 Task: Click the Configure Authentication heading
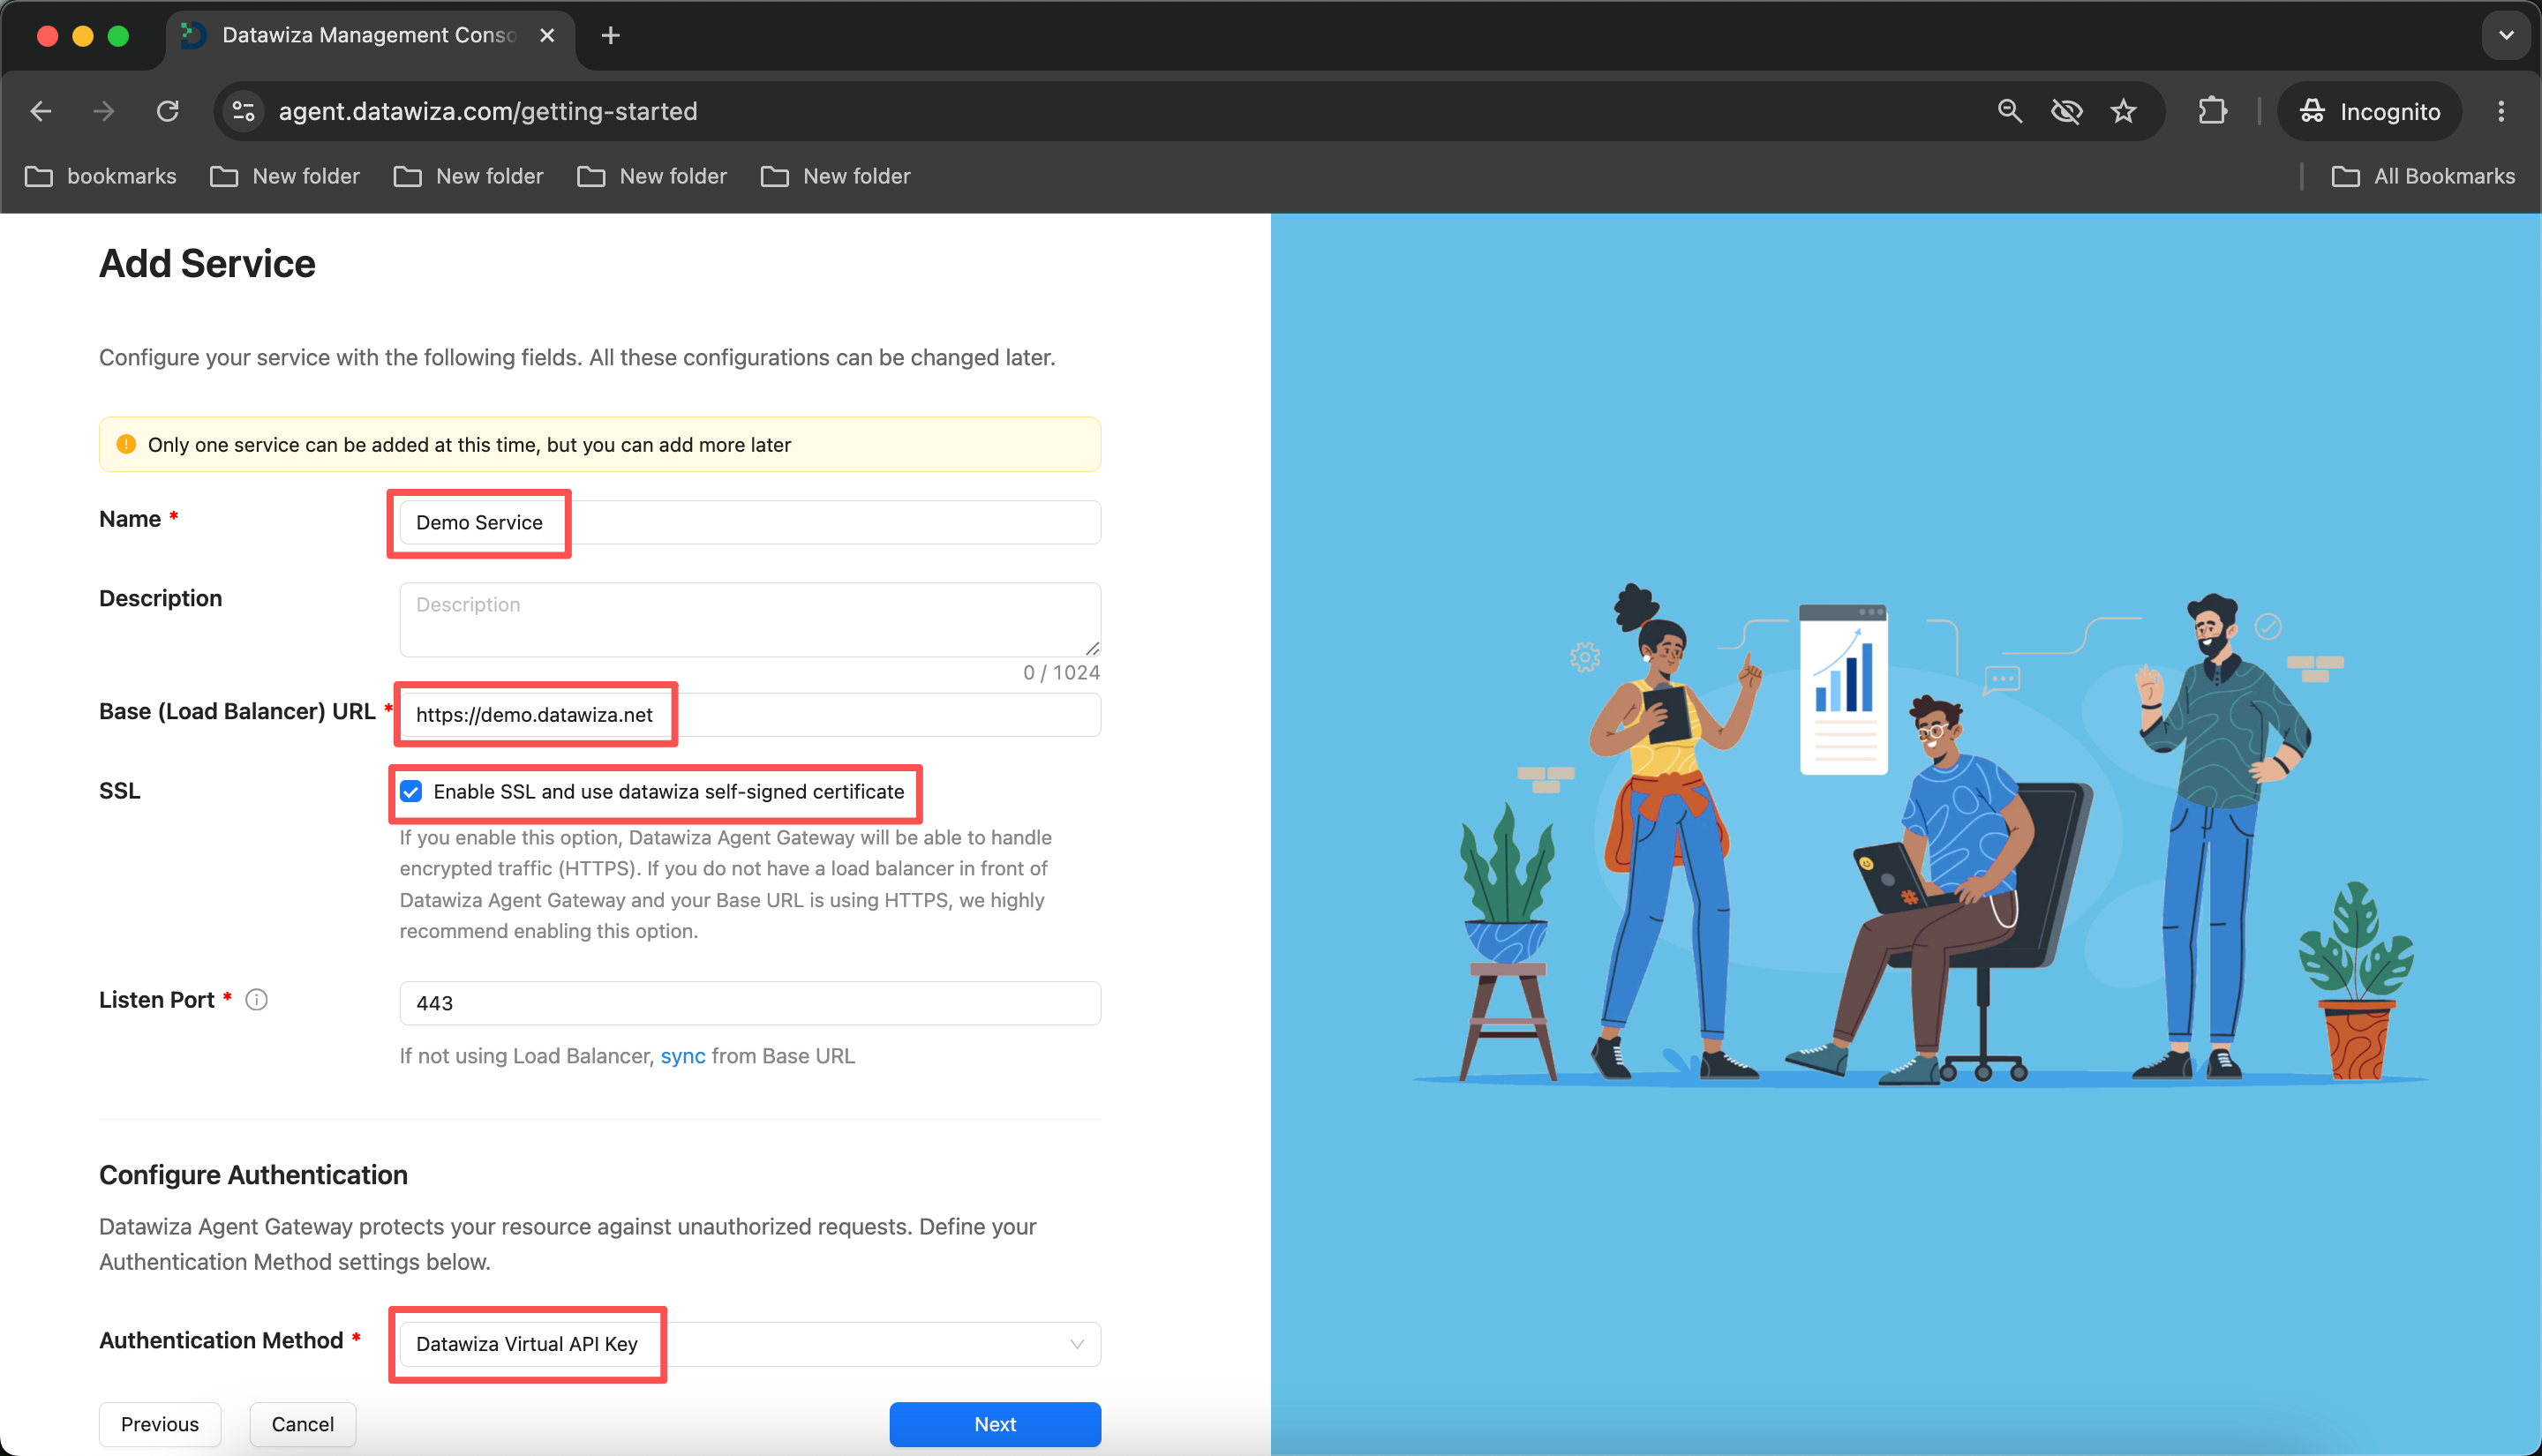coord(253,1175)
